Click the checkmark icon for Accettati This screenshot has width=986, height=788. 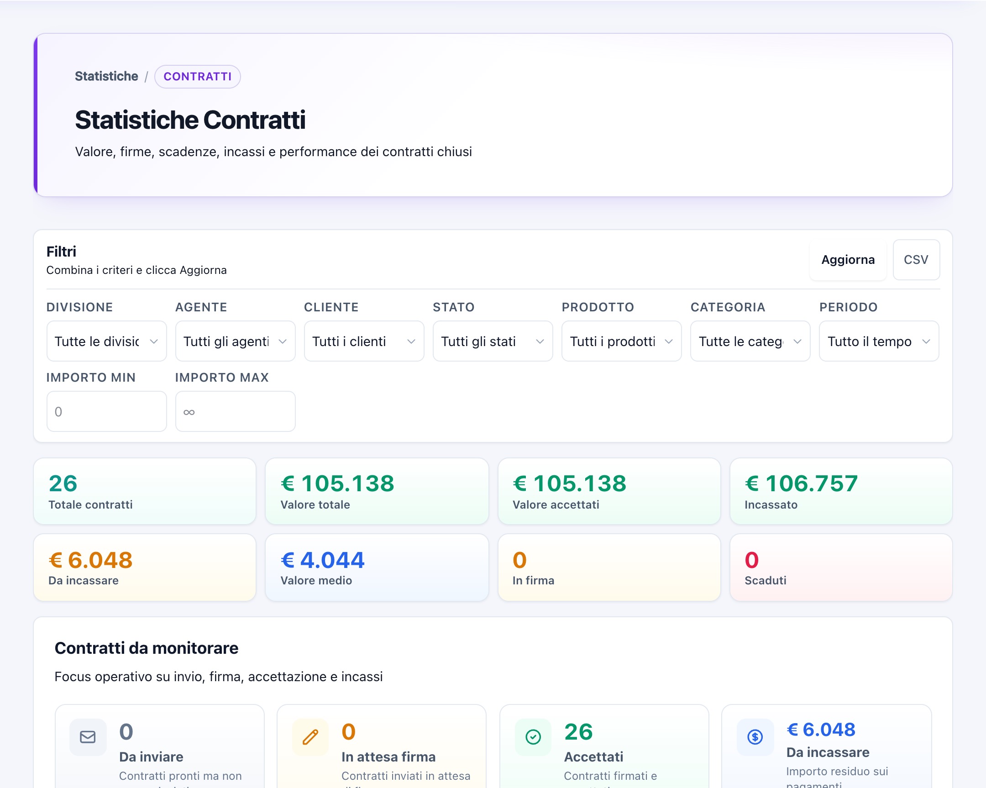[x=533, y=737]
